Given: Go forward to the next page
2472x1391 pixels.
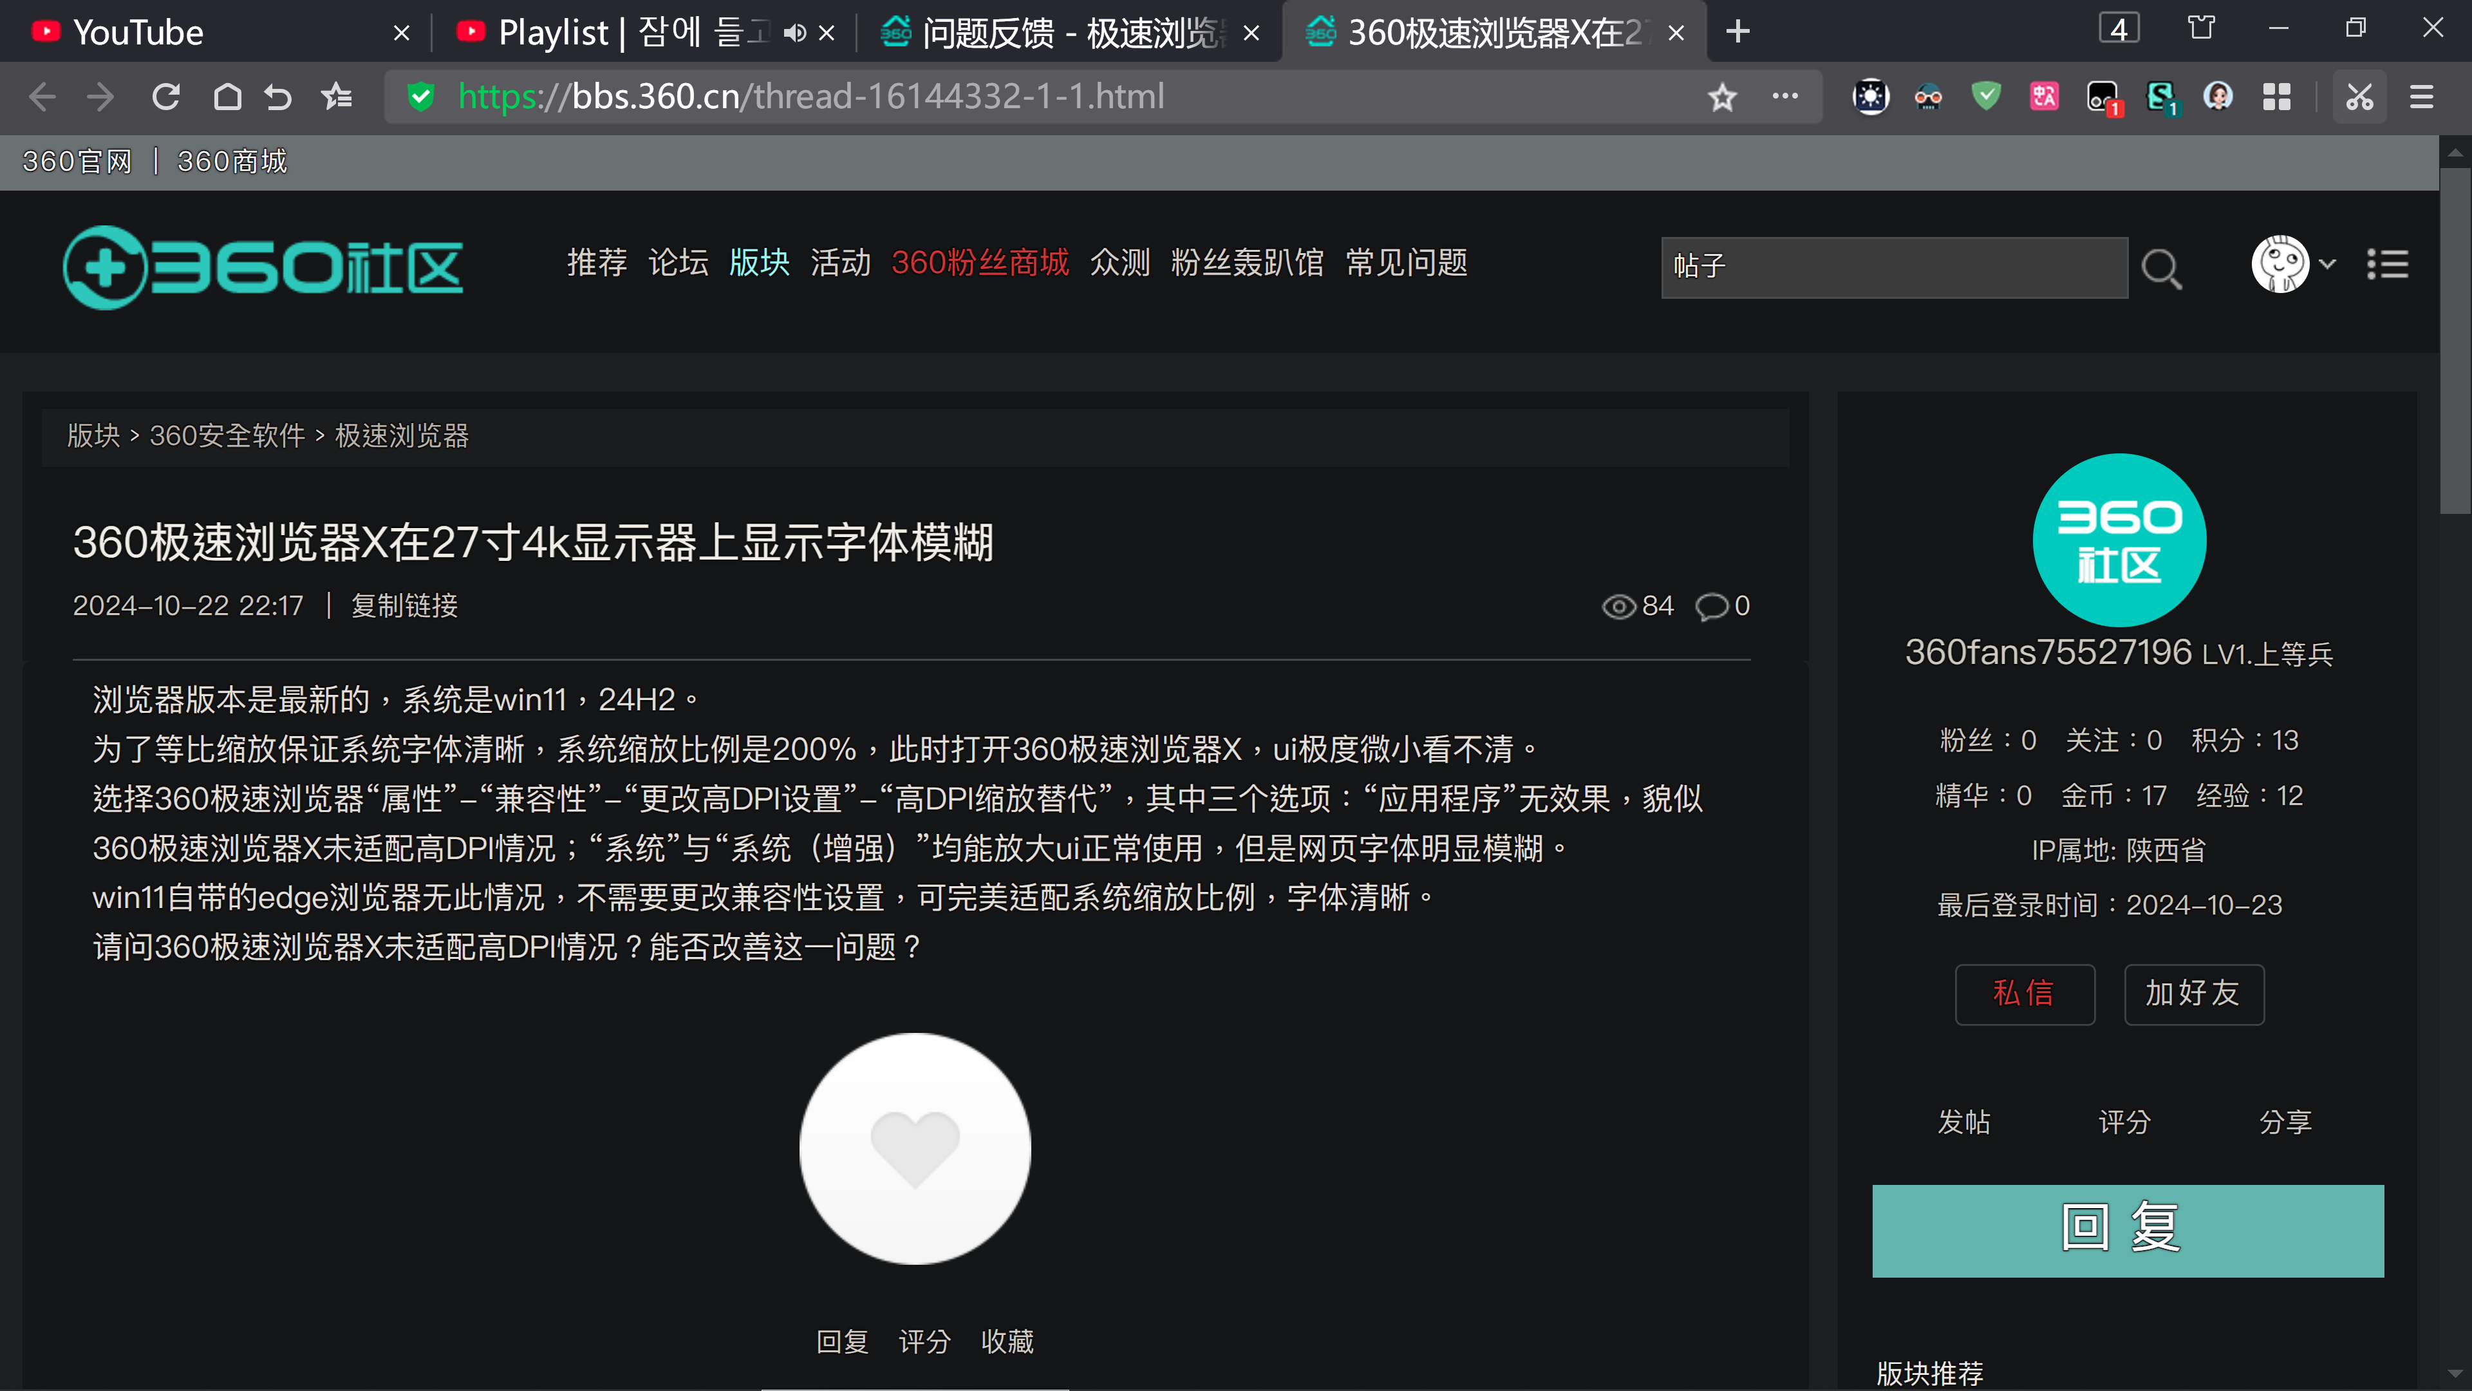Looking at the screenshot, I should (x=101, y=97).
